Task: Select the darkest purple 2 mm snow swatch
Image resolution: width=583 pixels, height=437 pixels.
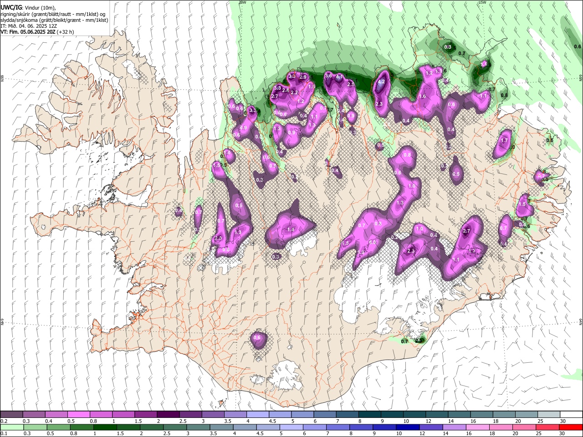Action: (x=168, y=415)
